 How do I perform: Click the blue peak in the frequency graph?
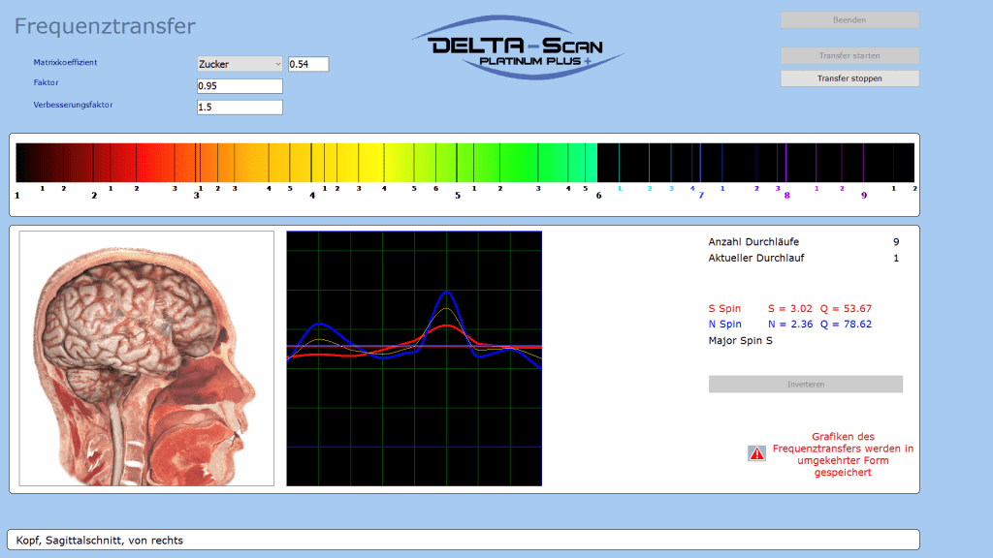(x=446, y=293)
